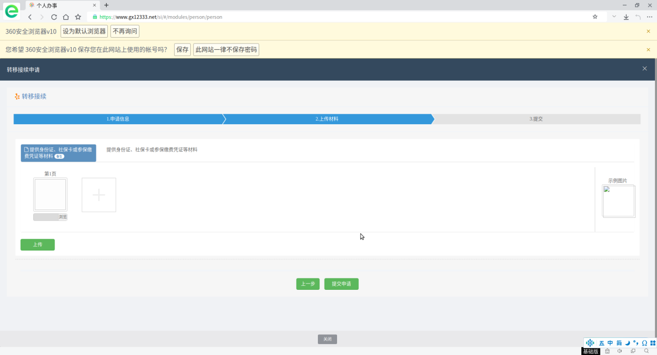Go to browser home page

click(66, 17)
